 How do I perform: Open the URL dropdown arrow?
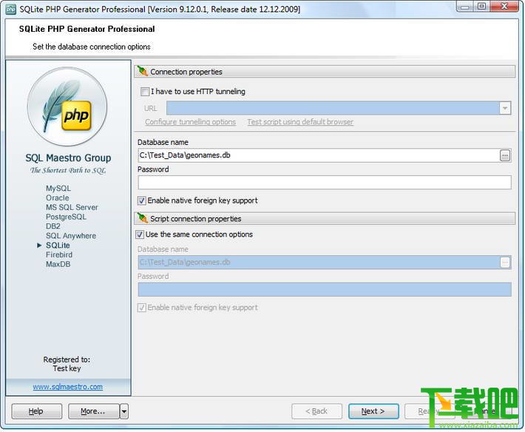point(505,108)
